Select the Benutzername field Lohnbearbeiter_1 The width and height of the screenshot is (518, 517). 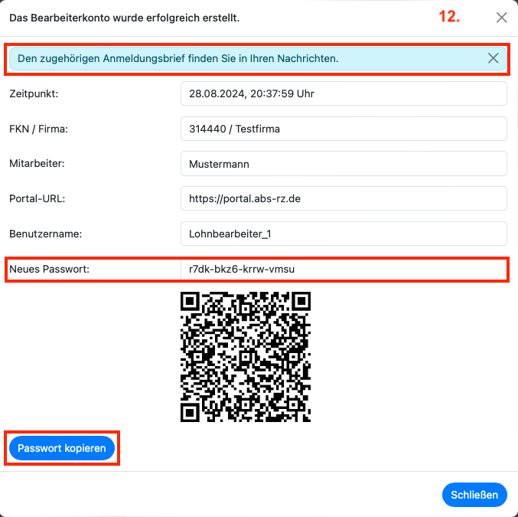(x=344, y=234)
